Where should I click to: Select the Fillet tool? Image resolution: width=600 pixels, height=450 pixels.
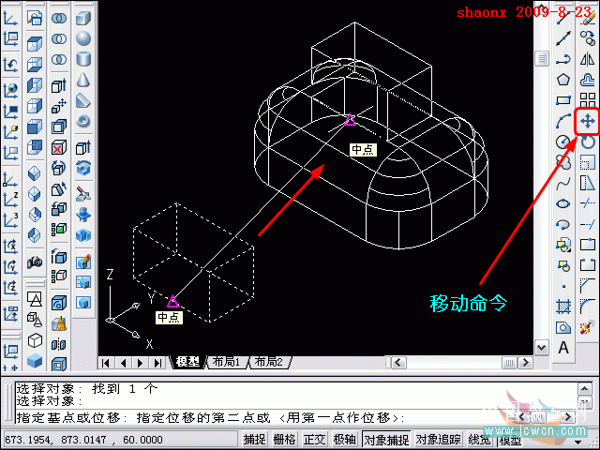[588, 307]
